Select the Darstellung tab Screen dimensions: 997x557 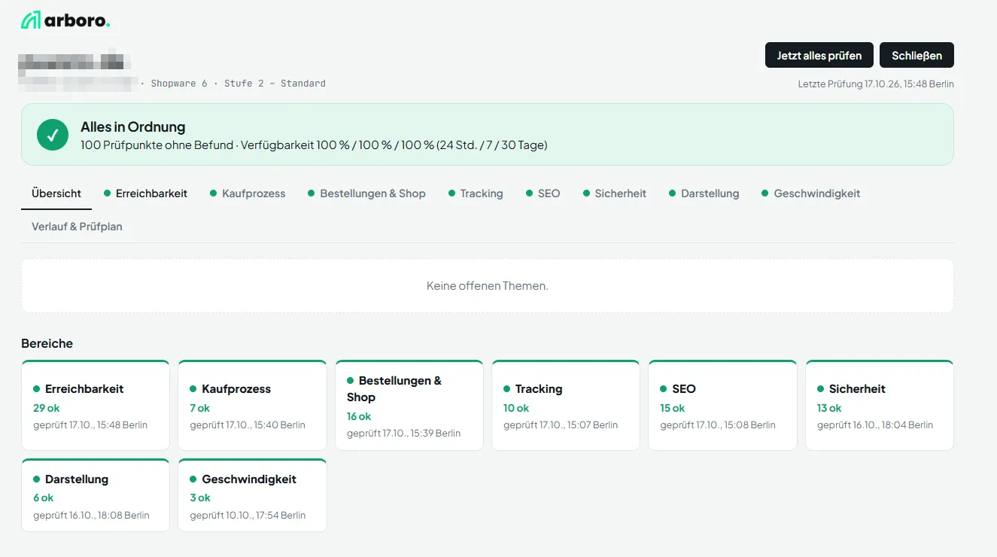[x=704, y=193]
